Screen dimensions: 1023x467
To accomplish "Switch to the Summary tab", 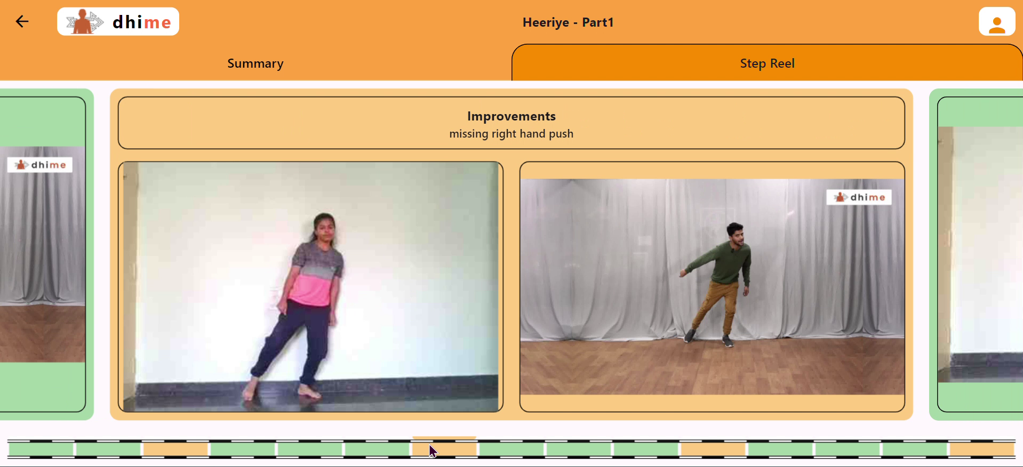I will [x=255, y=63].
